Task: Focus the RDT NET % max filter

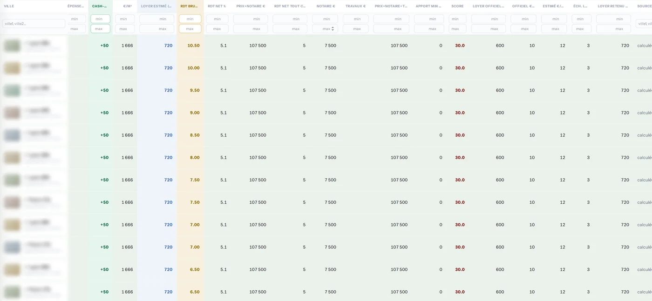Action: (x=217, y=28)
